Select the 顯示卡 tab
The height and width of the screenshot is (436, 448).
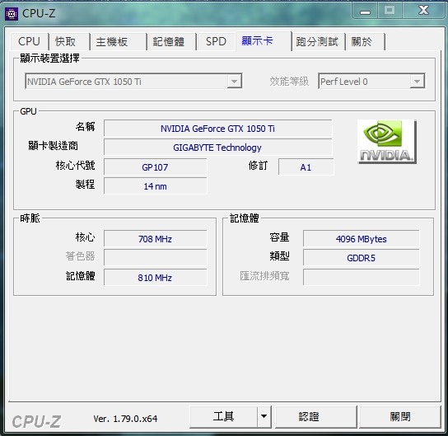264,41
